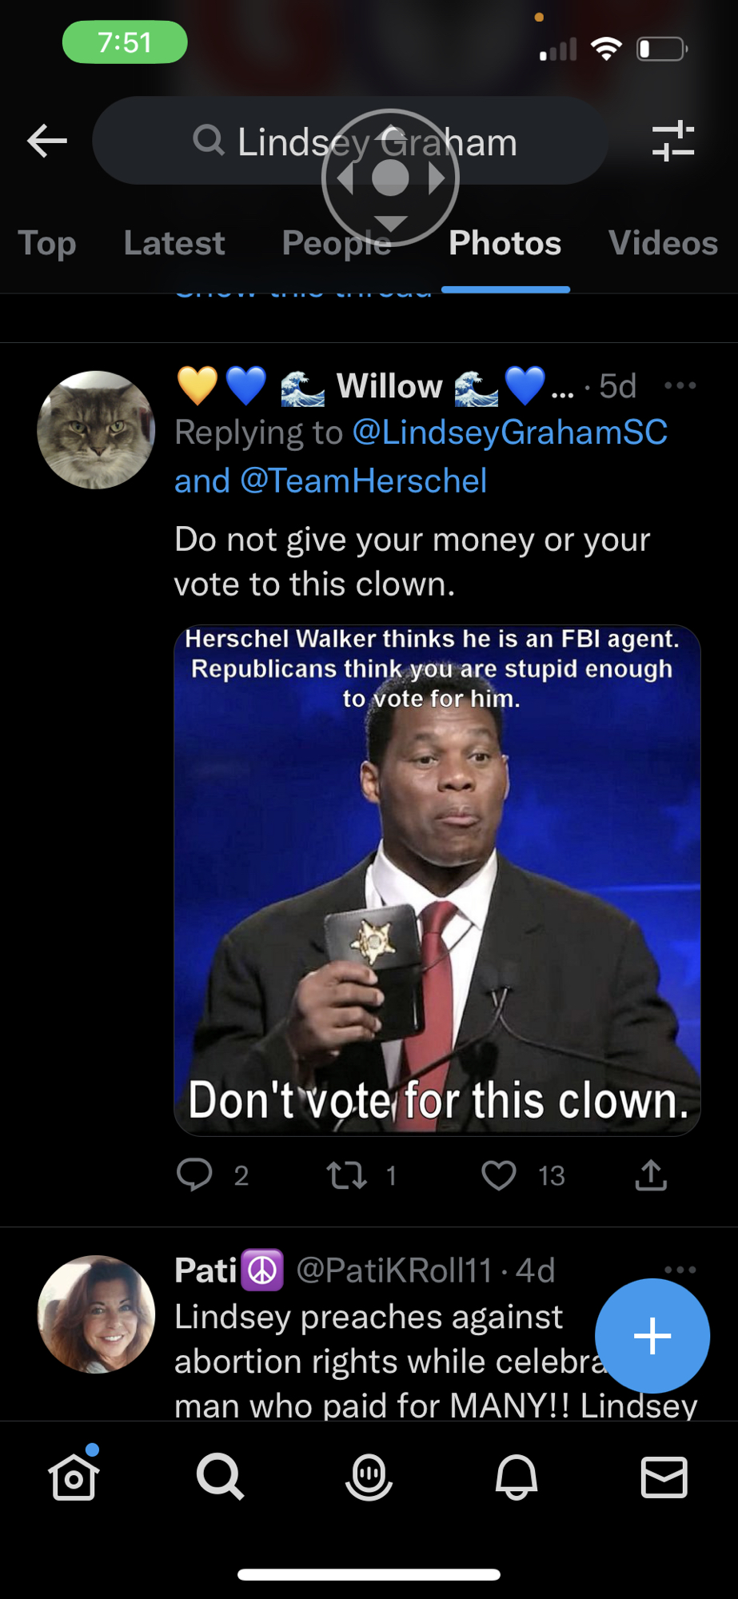Switch to the Top tab
This screenshot has height=1599, width=738.
(47, 243)
